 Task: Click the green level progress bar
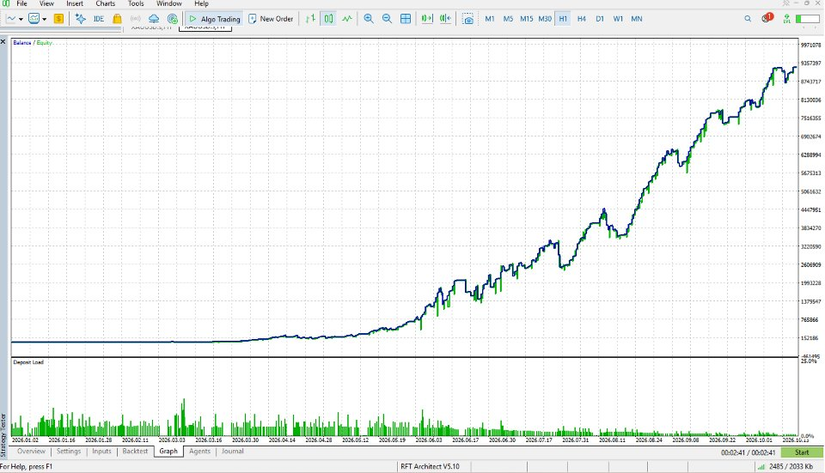click(x=807, y=19)
